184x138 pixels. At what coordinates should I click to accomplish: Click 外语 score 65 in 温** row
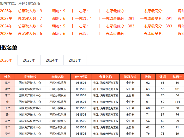(x=163, y=83)
